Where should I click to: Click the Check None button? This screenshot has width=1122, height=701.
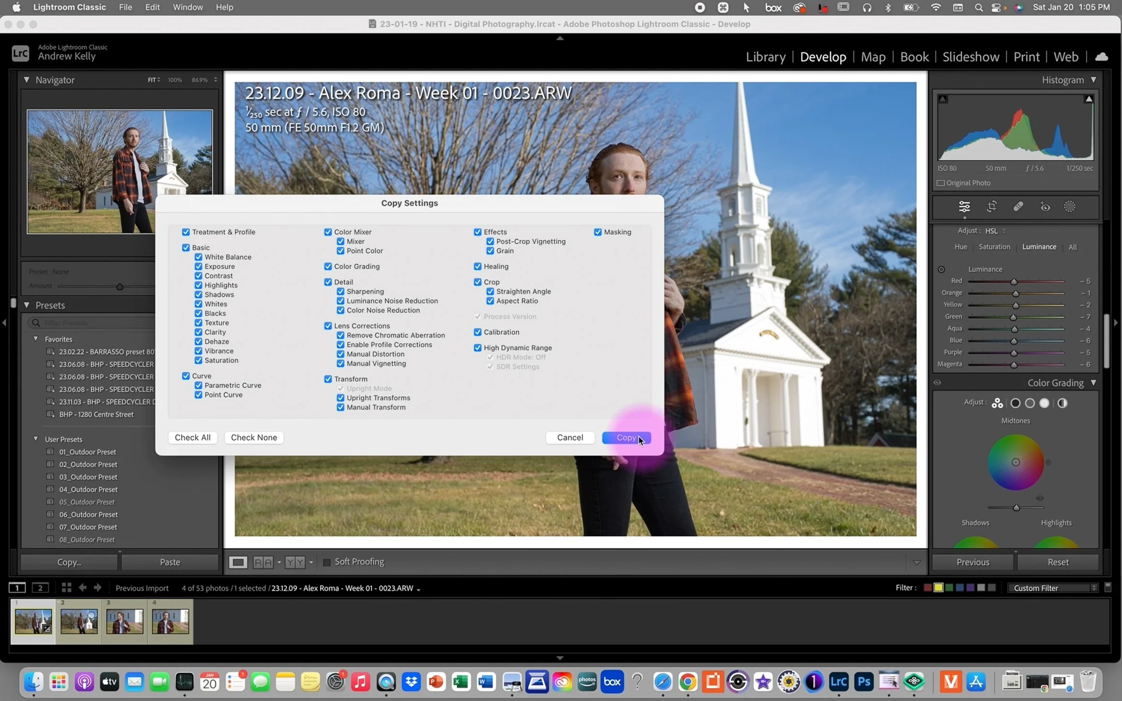(x=253, y=438)
